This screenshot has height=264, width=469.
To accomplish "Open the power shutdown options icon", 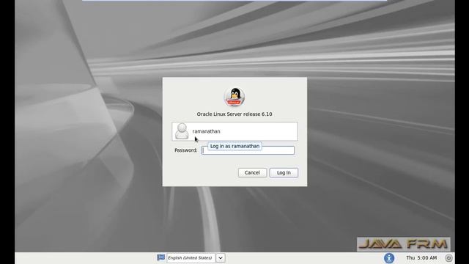I will 448,257.
